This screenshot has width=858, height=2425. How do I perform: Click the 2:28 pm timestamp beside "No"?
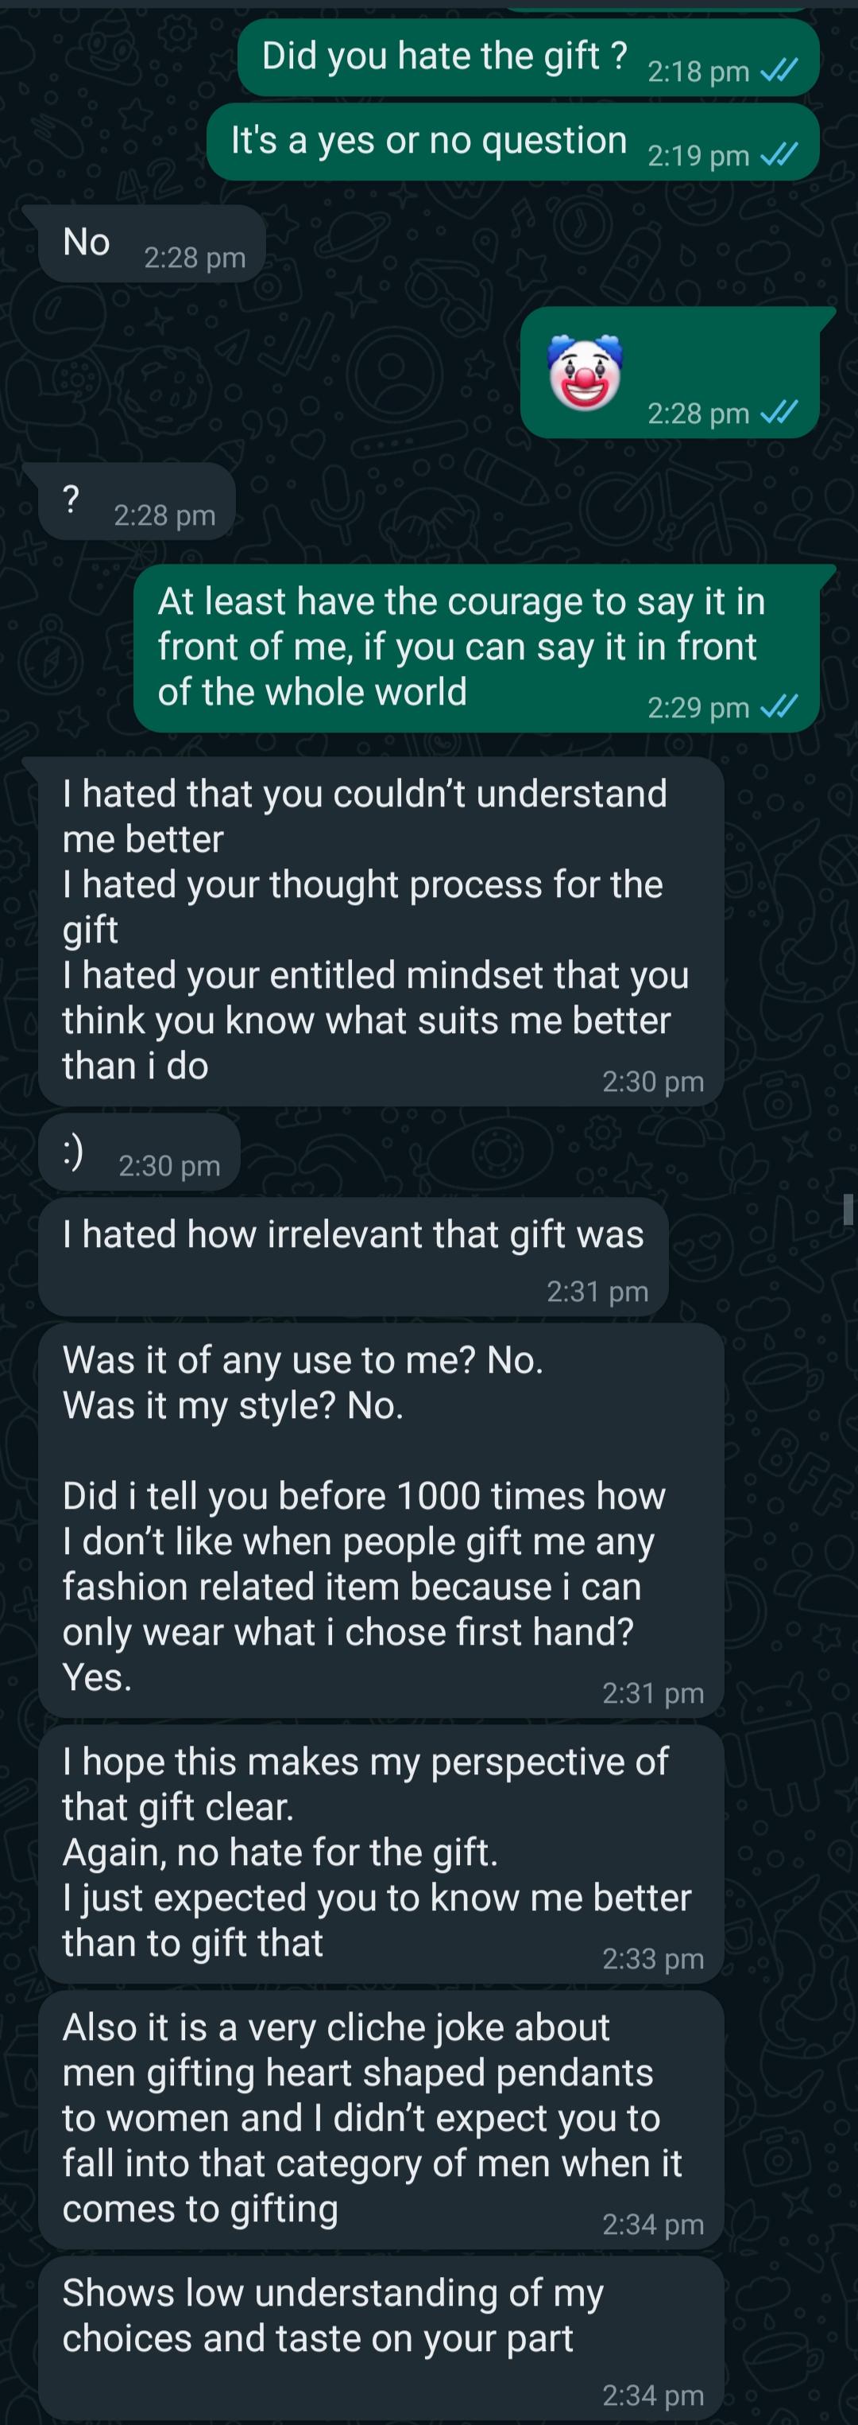click(195, 257)
